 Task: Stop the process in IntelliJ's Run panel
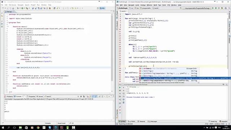pyautogui.click(x=120, y=91)
